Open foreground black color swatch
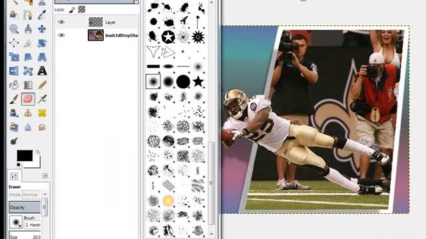Image resolution: width=426 pixels, height=239 pixels. 25,156
